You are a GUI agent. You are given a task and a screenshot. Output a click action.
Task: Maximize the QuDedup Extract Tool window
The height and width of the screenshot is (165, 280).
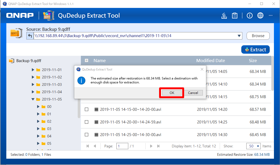[x=262, y=4]
